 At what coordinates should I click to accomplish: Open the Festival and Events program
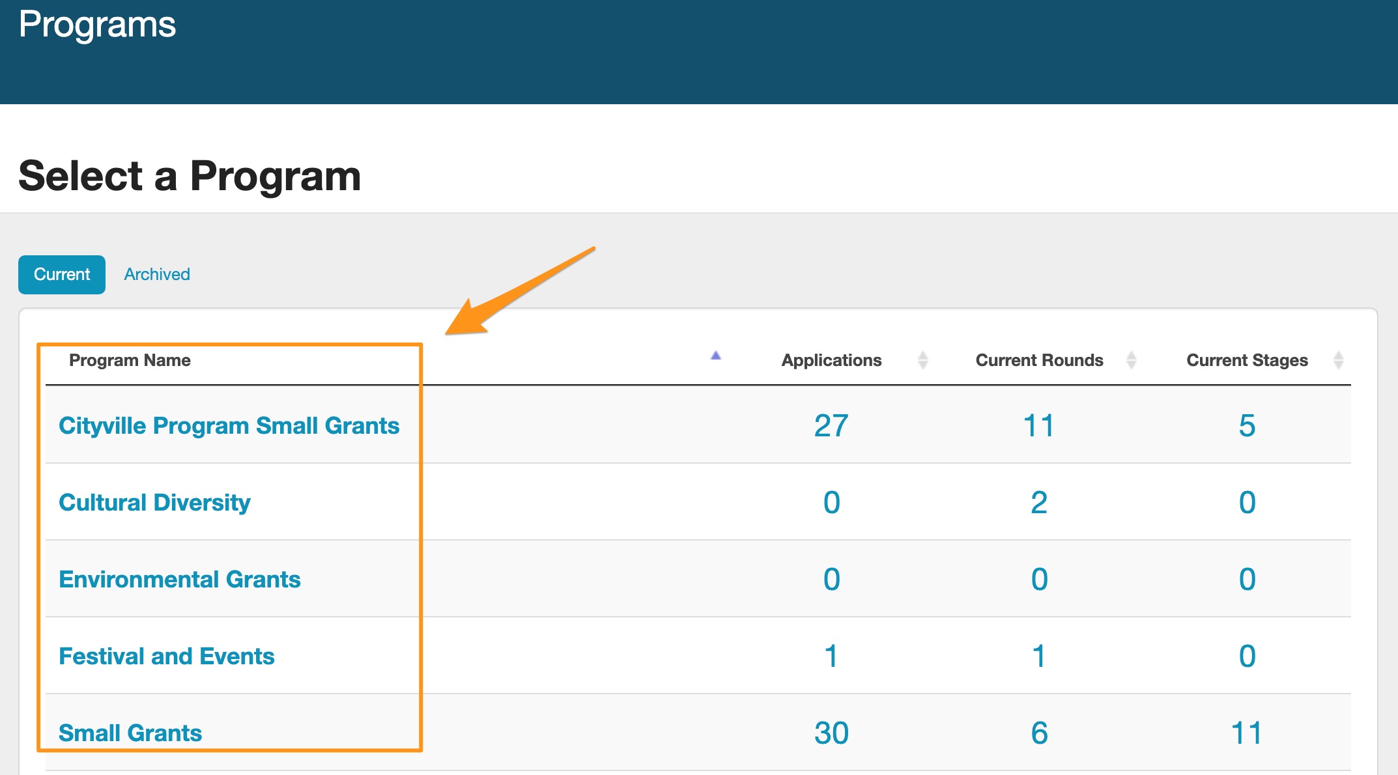(x=166, y=656)
